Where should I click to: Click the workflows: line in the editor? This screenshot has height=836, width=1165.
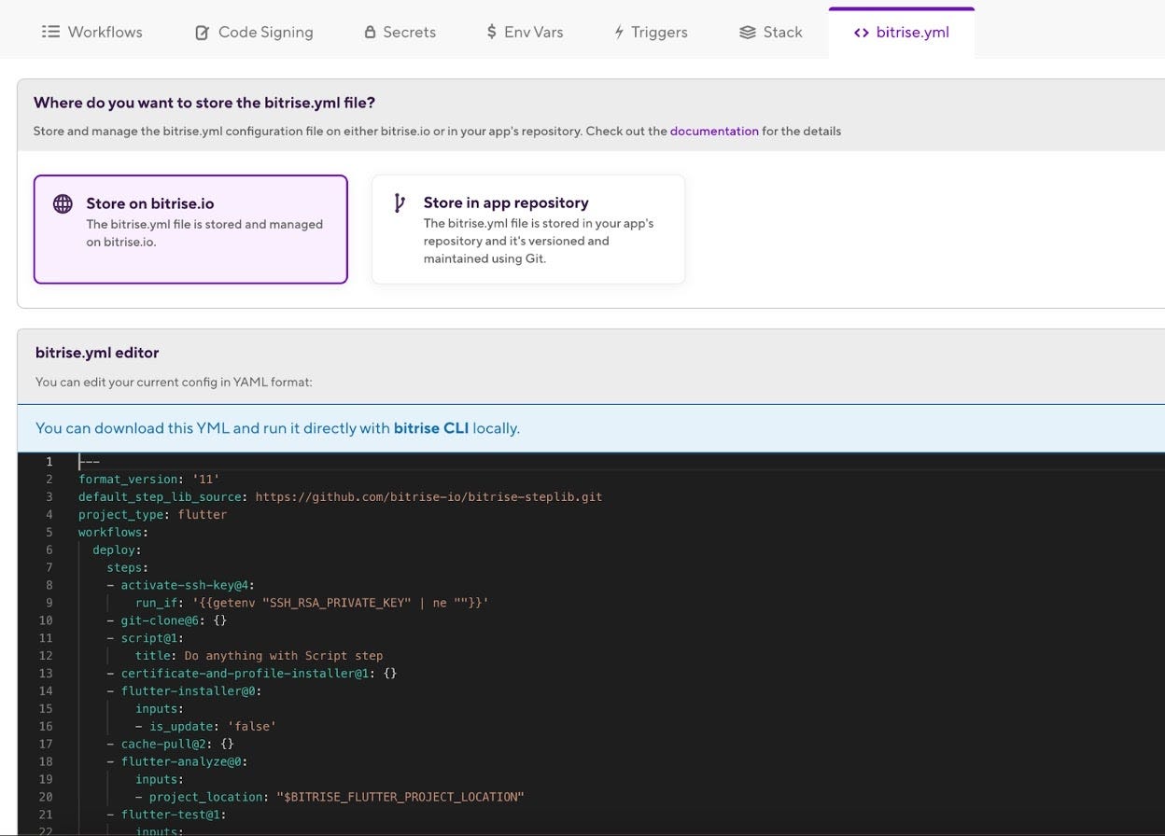[x=114, y=533]
